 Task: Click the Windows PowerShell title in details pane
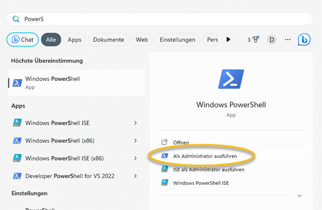pos(231,105)
